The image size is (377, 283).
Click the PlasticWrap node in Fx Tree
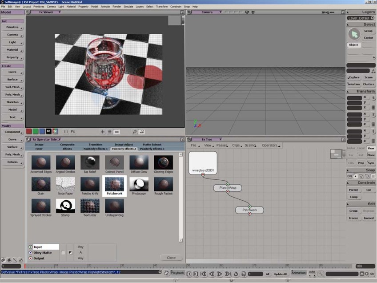[228, 188]
